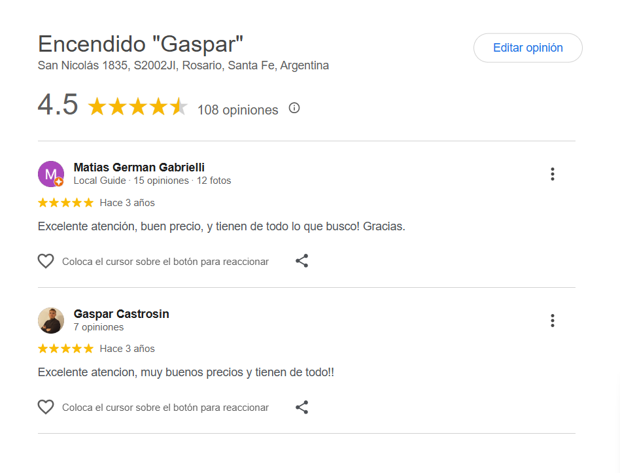
Task: Click the 108 opiniones count
Action: point(237,110)
